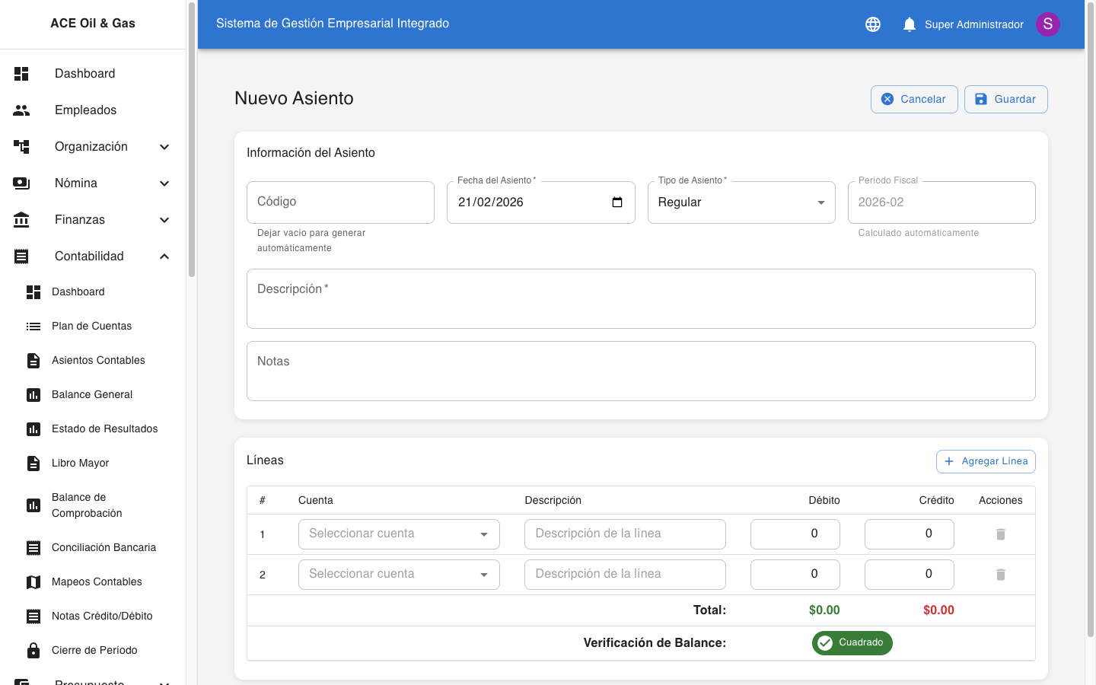Expand the Nómina submenu

[x=164, y=183]
